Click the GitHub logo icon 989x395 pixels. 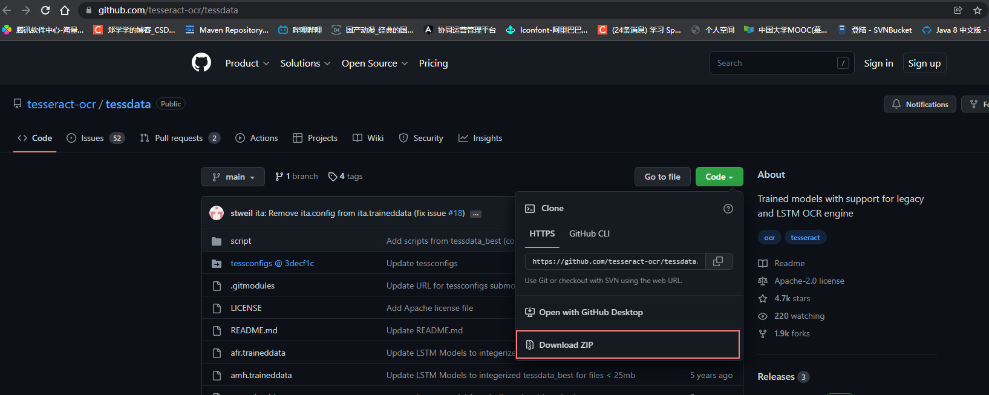201,62
